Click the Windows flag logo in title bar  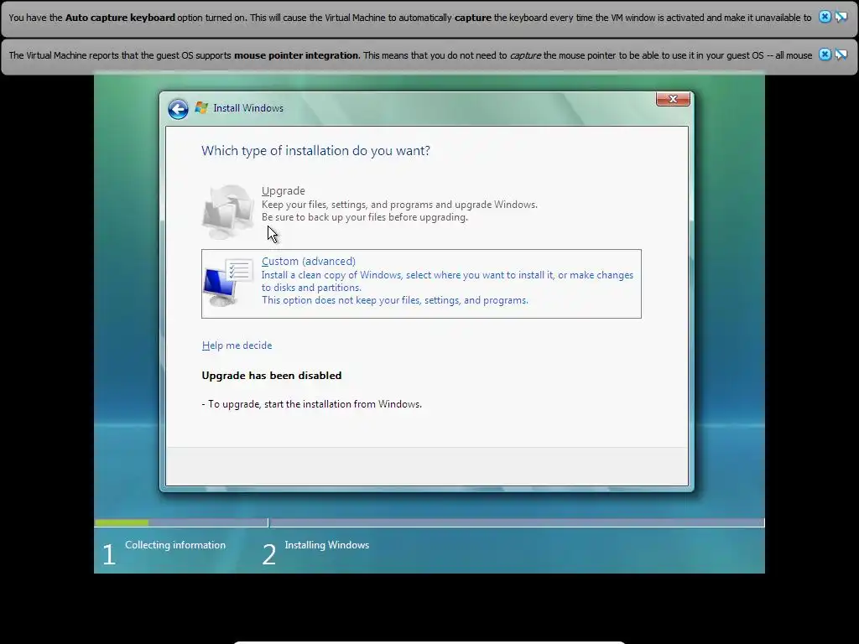[x=201, y=108]
